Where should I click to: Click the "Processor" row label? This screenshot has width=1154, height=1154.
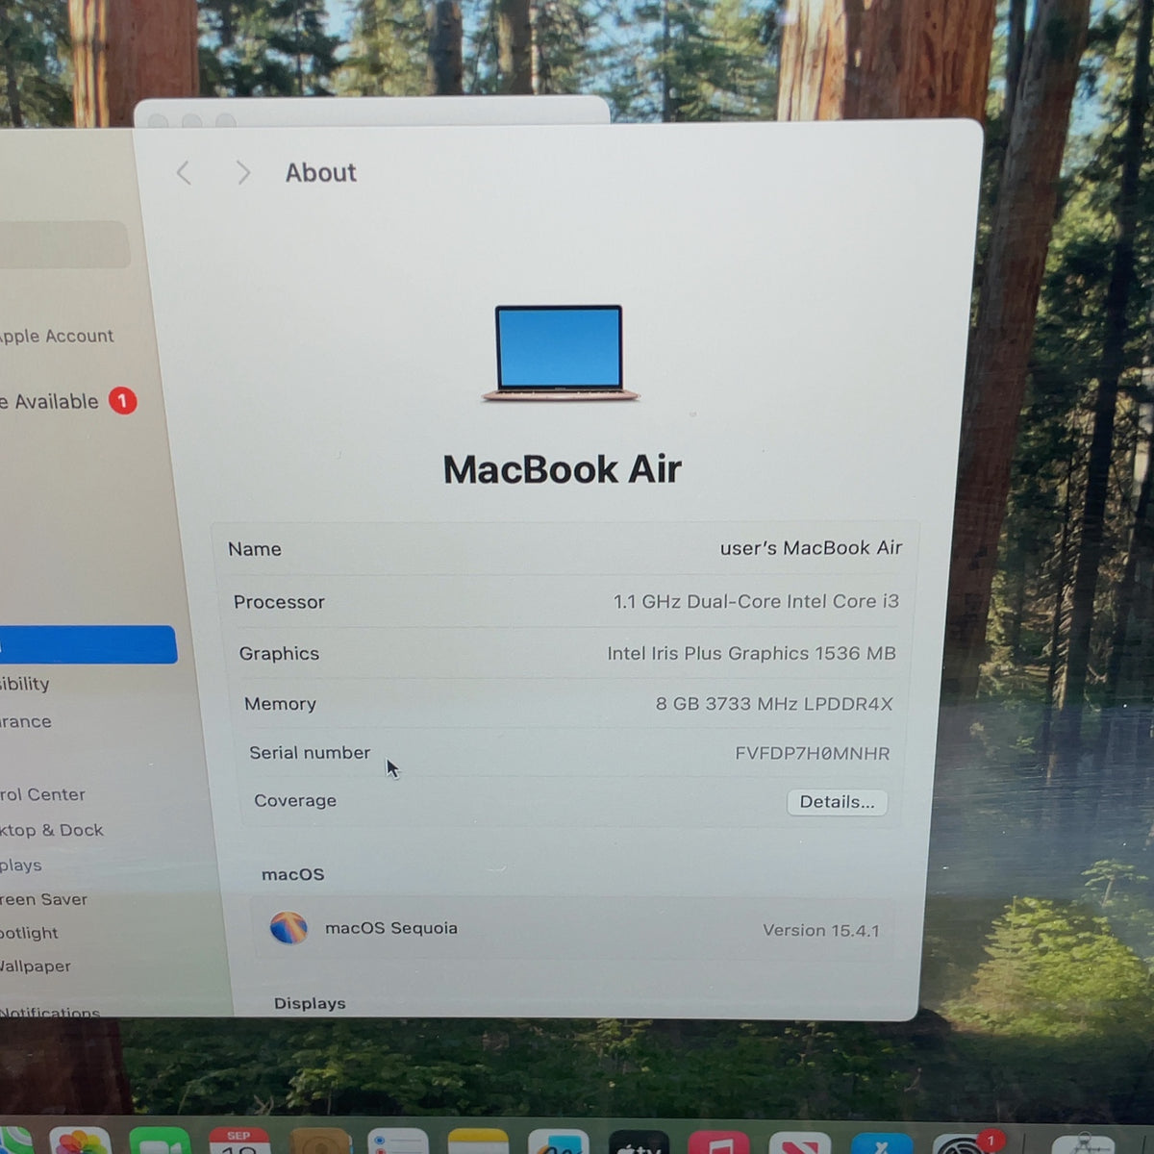279,602
